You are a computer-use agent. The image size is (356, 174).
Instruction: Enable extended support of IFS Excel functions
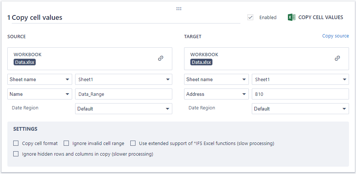tap(133, 143)
